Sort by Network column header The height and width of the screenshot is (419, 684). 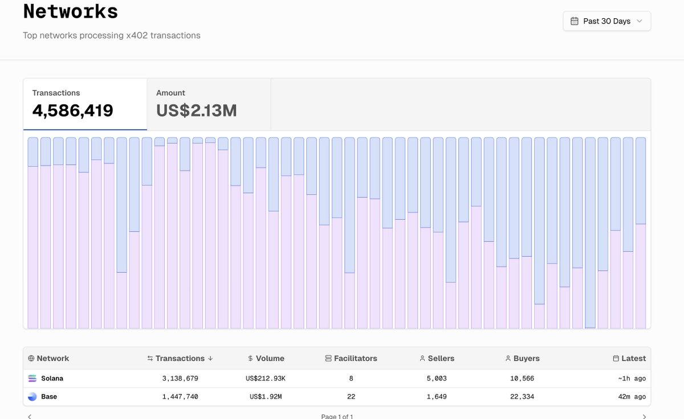[x=48, y=358]
